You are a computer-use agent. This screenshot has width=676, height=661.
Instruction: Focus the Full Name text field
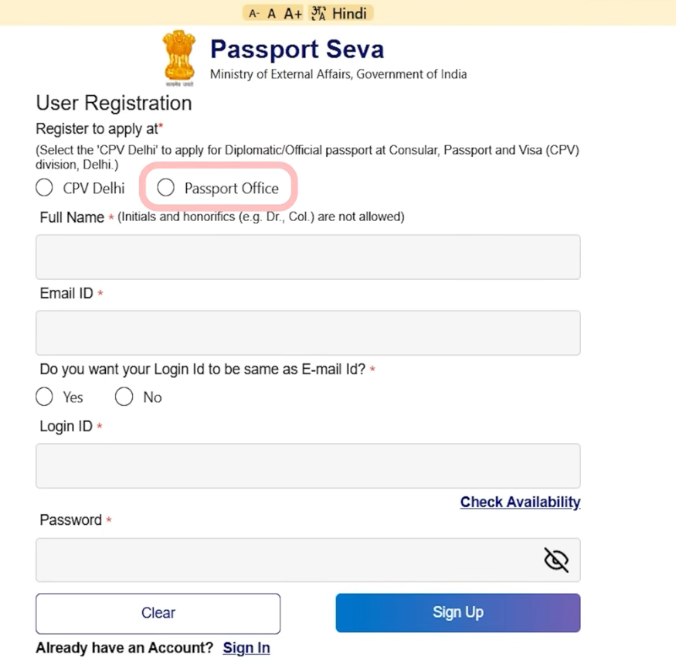307,257
